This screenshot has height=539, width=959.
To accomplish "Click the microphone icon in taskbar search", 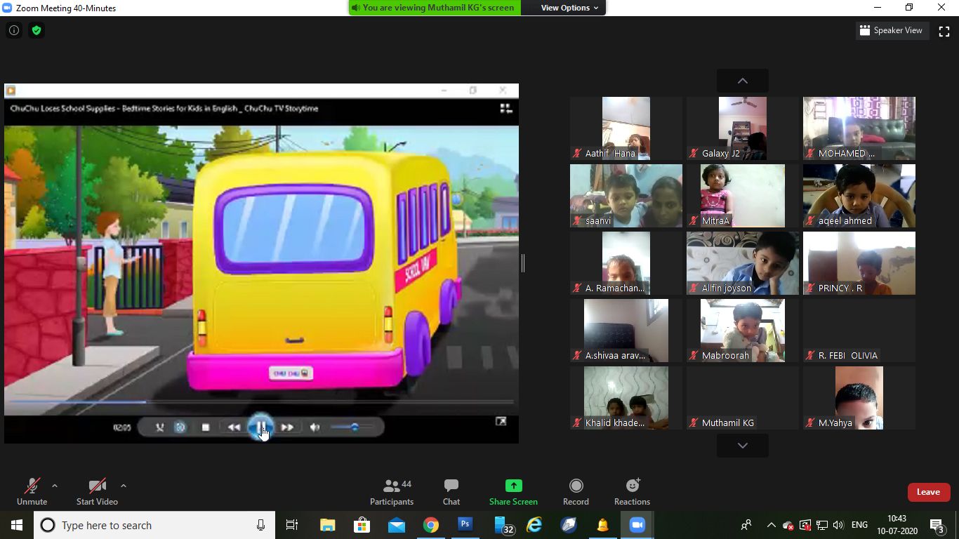I will click(260, 525).
